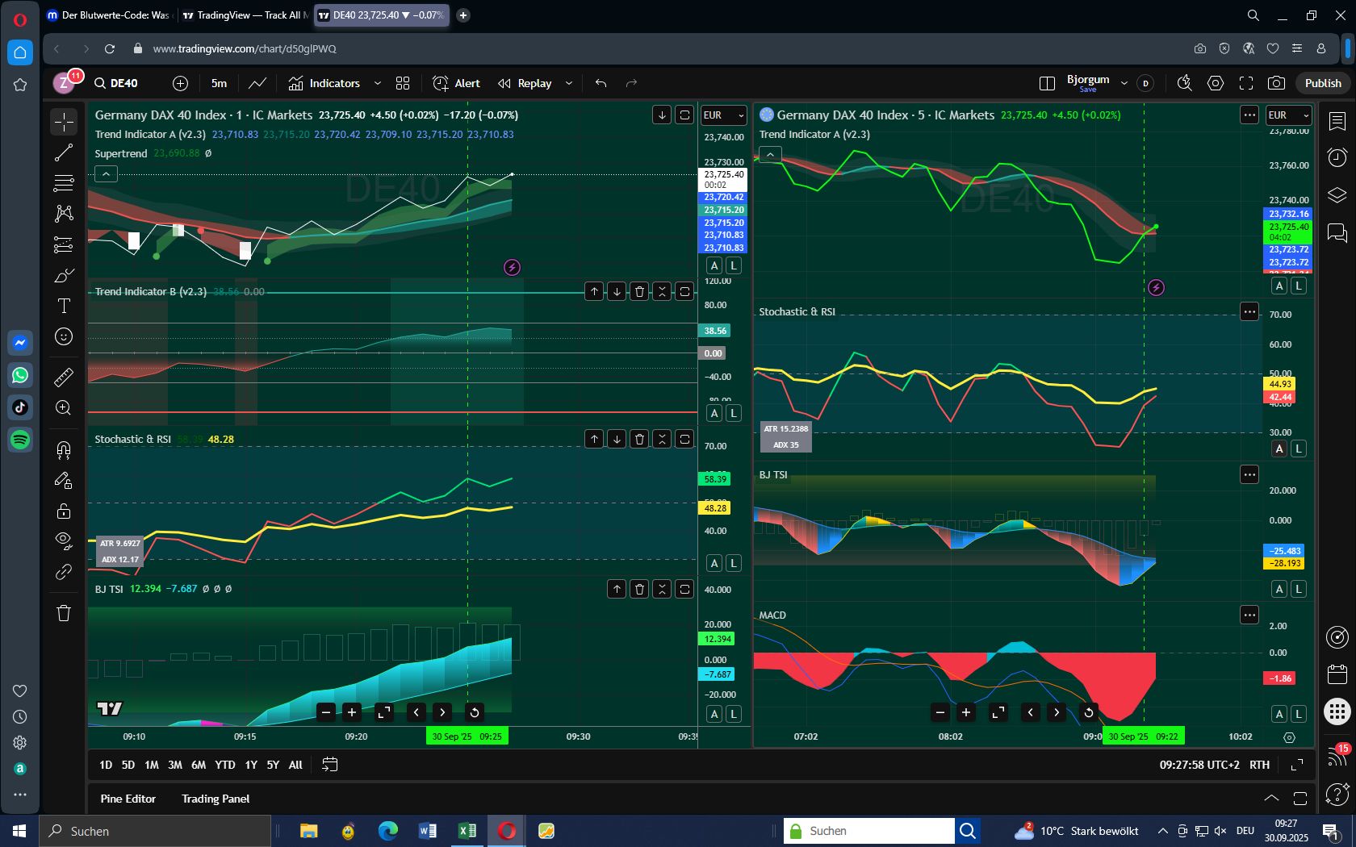Screen dimensions: 1356x847
Task: Toggle auto scale 'A' on left price chart
Action: pyautogui.click(x=714, y=265)
